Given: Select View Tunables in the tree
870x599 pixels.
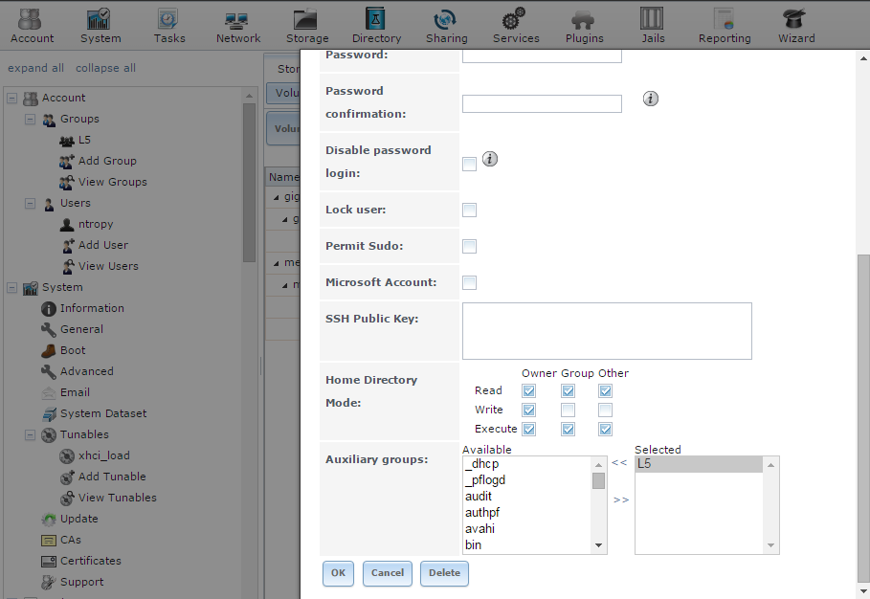Looking at the screenshot, I should (x=117, y=499).
